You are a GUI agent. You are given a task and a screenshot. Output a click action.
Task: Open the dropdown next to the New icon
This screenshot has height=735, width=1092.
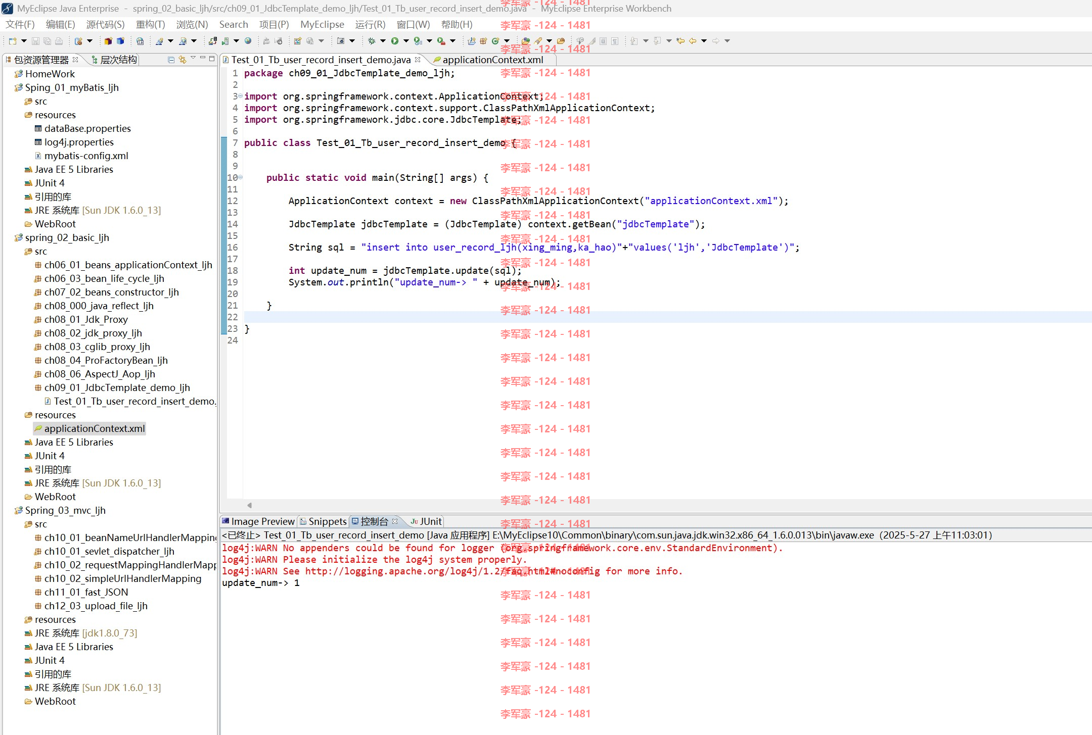coord(24,41)
